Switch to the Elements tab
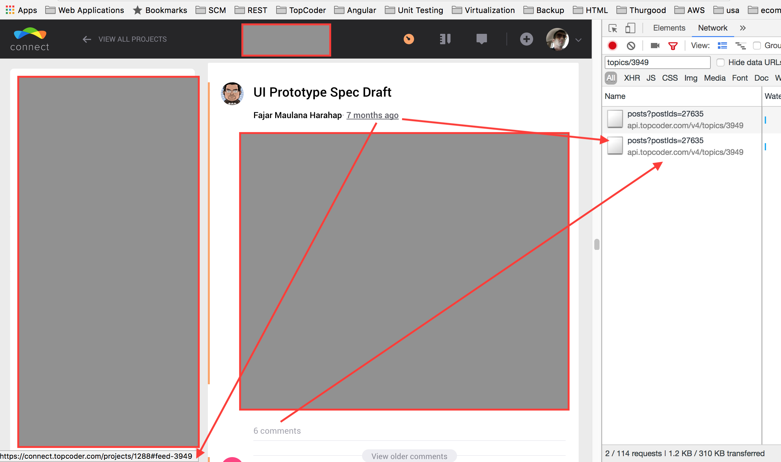 tap(669, 28)
